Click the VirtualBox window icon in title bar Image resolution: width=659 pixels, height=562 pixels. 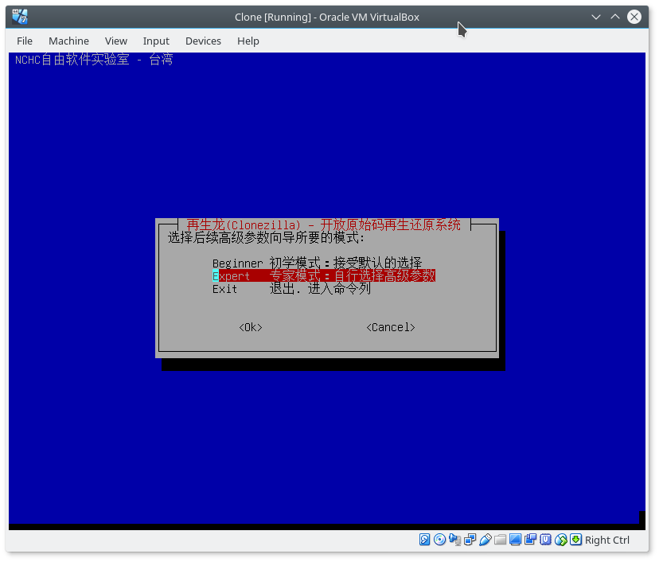(x=20, y=17)
